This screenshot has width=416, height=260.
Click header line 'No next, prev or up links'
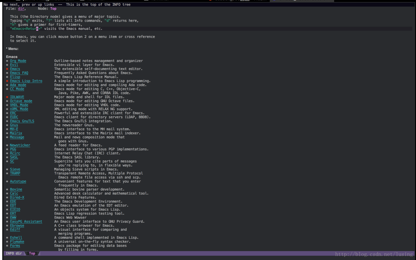(29, 5)
